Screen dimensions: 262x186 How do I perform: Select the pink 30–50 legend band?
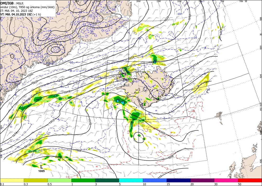click(226, 180)
